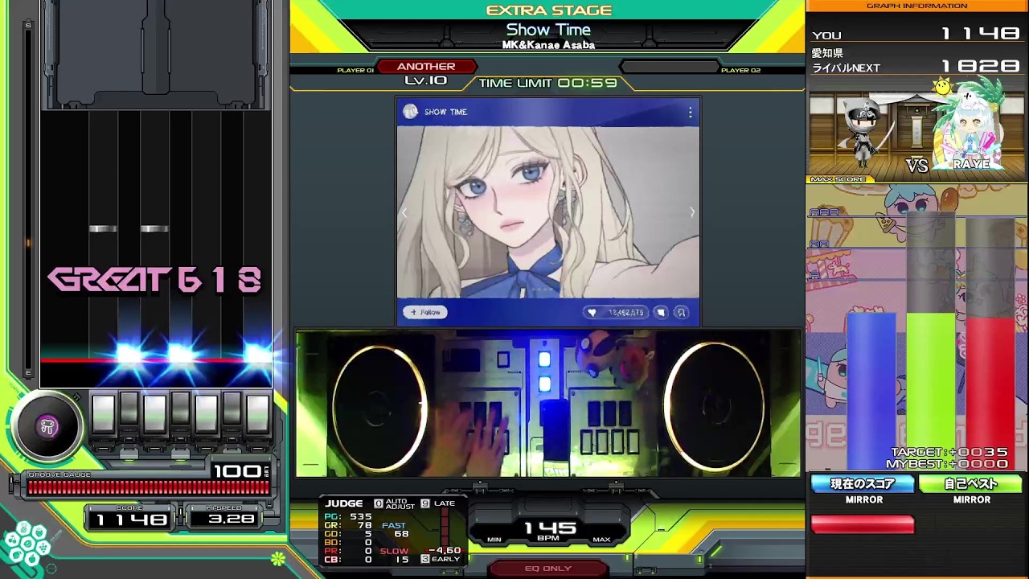The image size is (1029, 579).
Task: Click the SLOW 15 counter
Action: [x=395, y=555]
